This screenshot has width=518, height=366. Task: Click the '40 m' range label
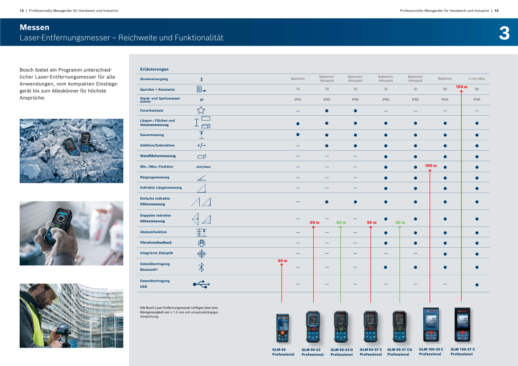click(x=282, y=261)
